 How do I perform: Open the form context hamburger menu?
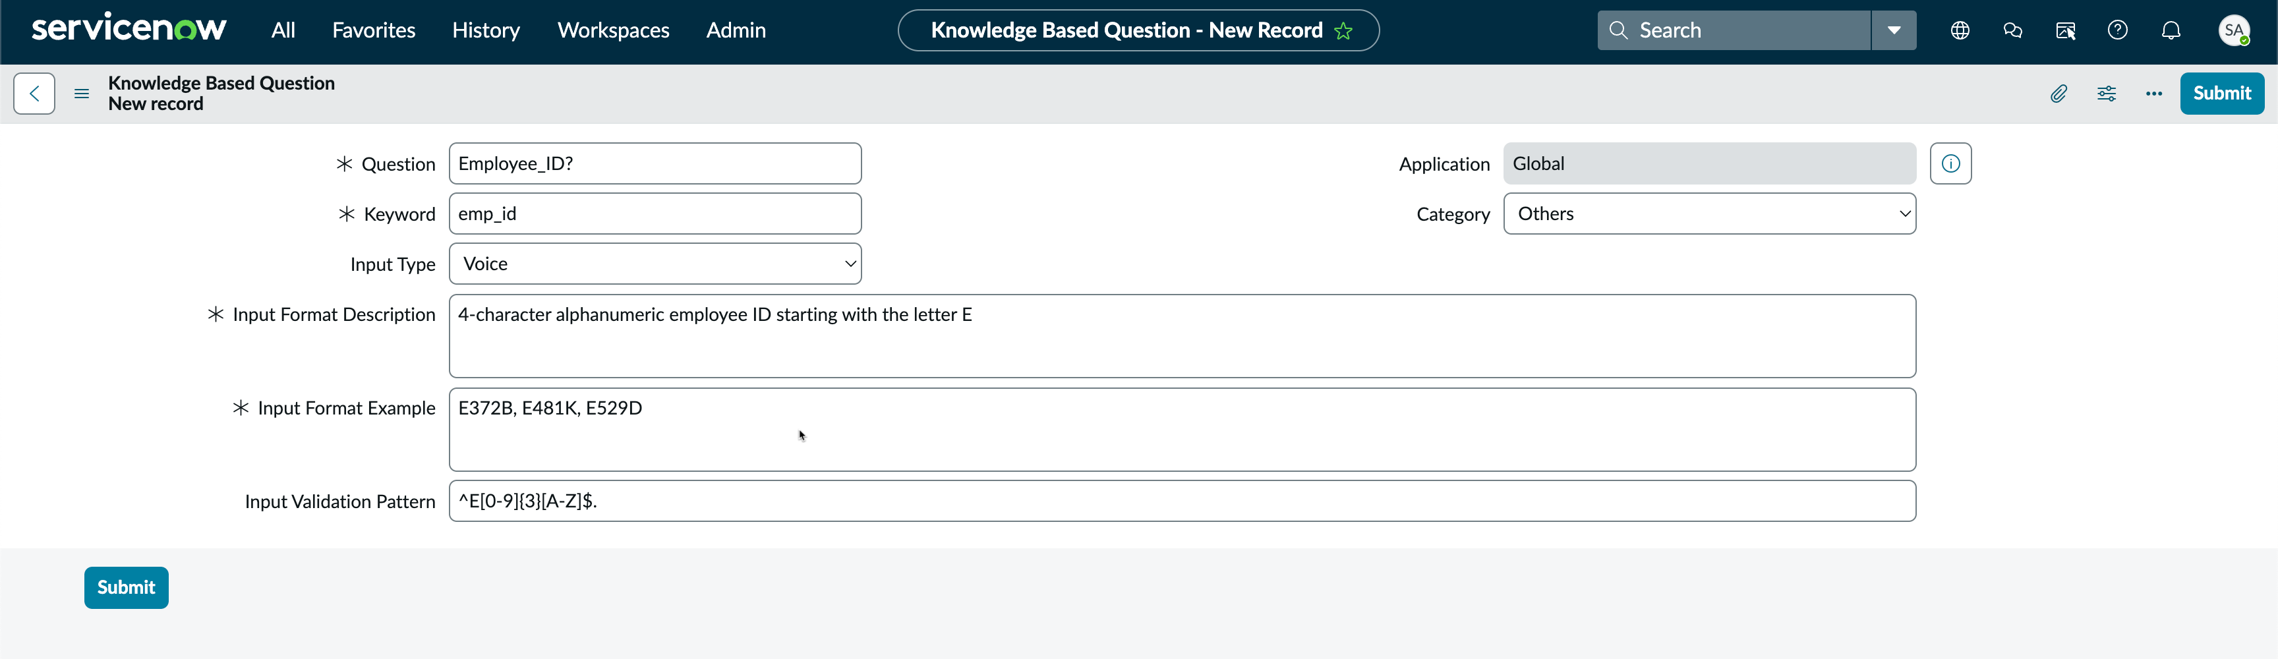(81, 94)
